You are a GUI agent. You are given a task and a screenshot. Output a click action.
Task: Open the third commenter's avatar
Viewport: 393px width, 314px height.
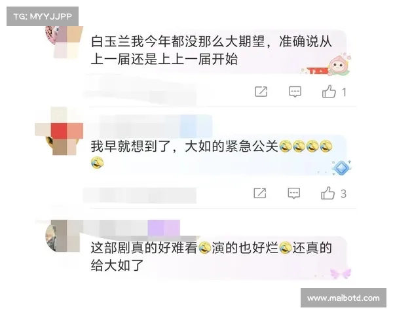click(63, 236)
